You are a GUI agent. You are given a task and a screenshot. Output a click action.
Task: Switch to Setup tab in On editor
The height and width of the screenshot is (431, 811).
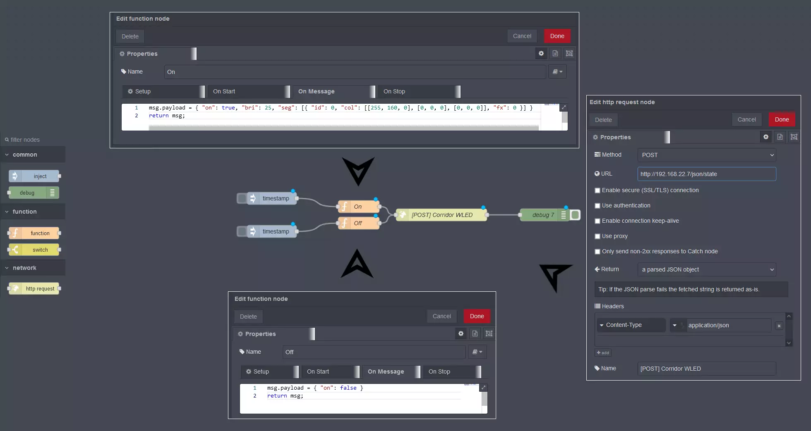tap(163, 91)
